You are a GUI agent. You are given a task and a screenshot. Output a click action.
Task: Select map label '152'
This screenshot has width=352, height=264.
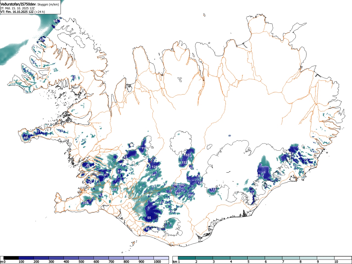184,163
